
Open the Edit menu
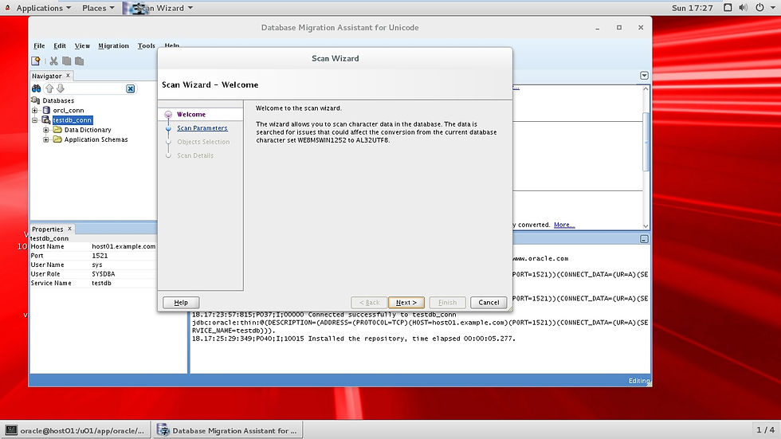click(x=60, y=45)
